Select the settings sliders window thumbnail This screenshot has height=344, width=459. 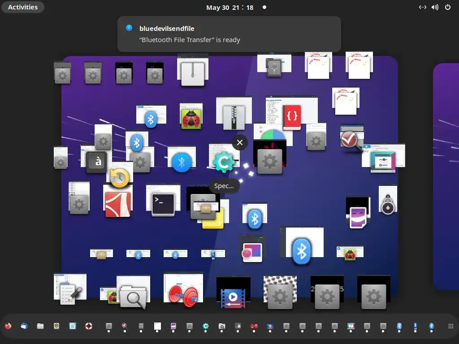[384, 159]
